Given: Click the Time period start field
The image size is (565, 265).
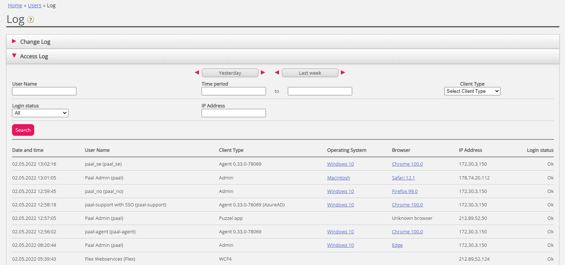Looking at the screenshot, I should click(234, 91).
